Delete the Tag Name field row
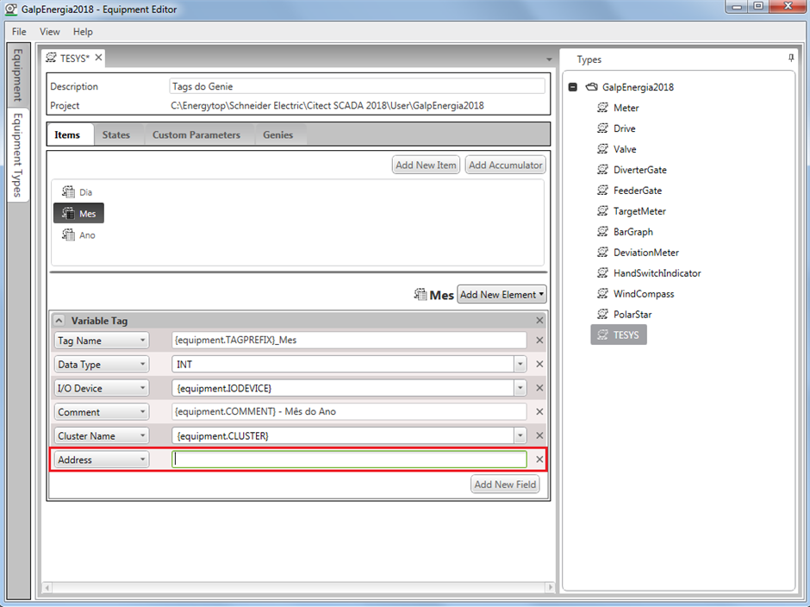 tap(539, 341)
